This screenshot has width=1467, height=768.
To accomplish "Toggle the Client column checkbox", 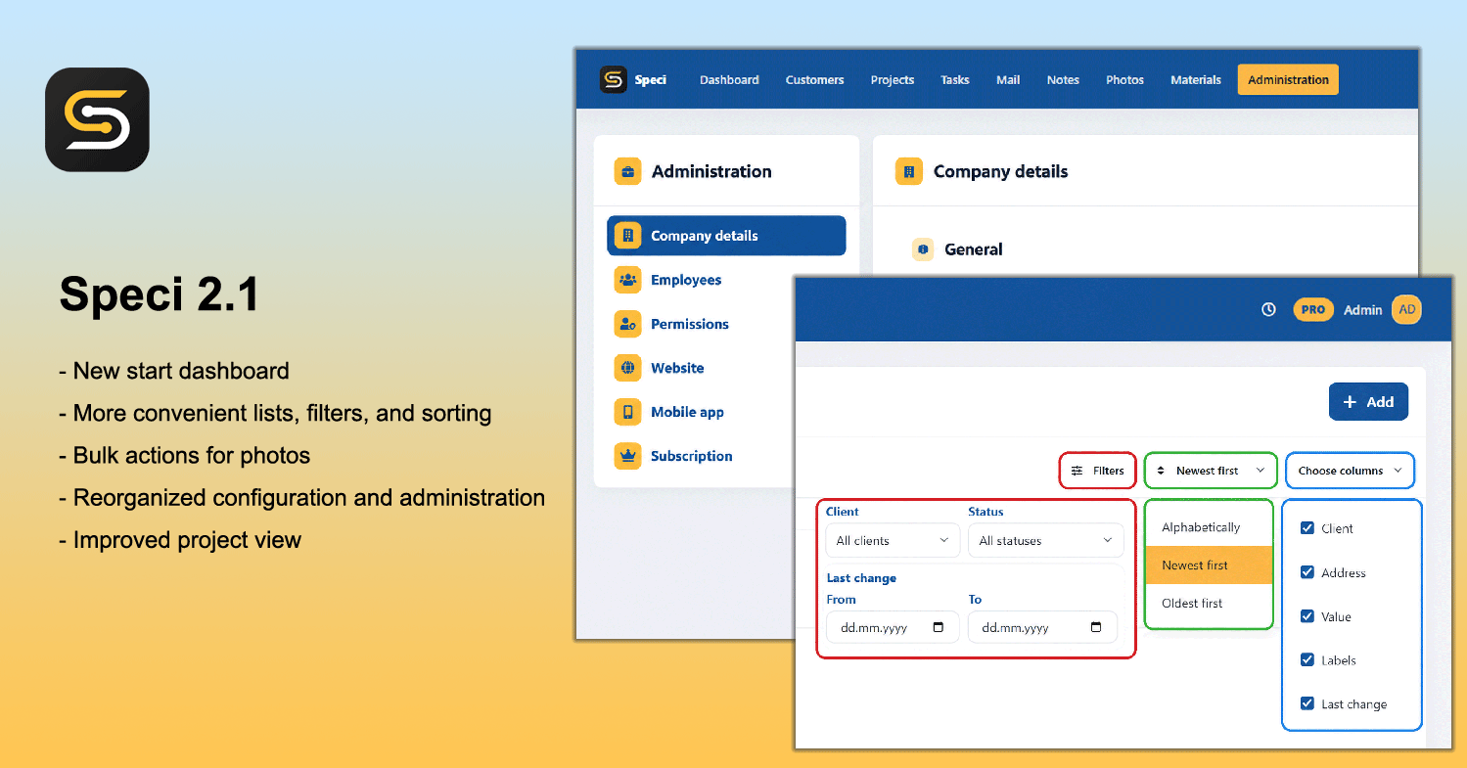I will click(x=1307, y=528).
